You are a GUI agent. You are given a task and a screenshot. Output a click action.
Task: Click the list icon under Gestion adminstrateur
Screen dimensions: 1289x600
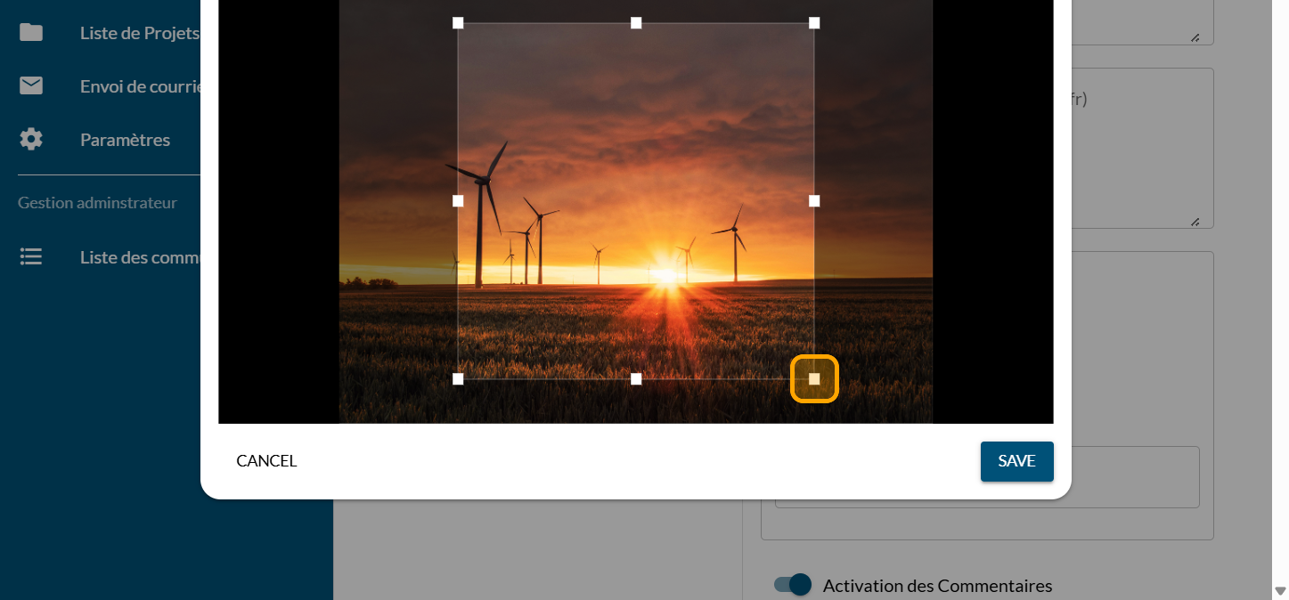(x=31, y=257)
